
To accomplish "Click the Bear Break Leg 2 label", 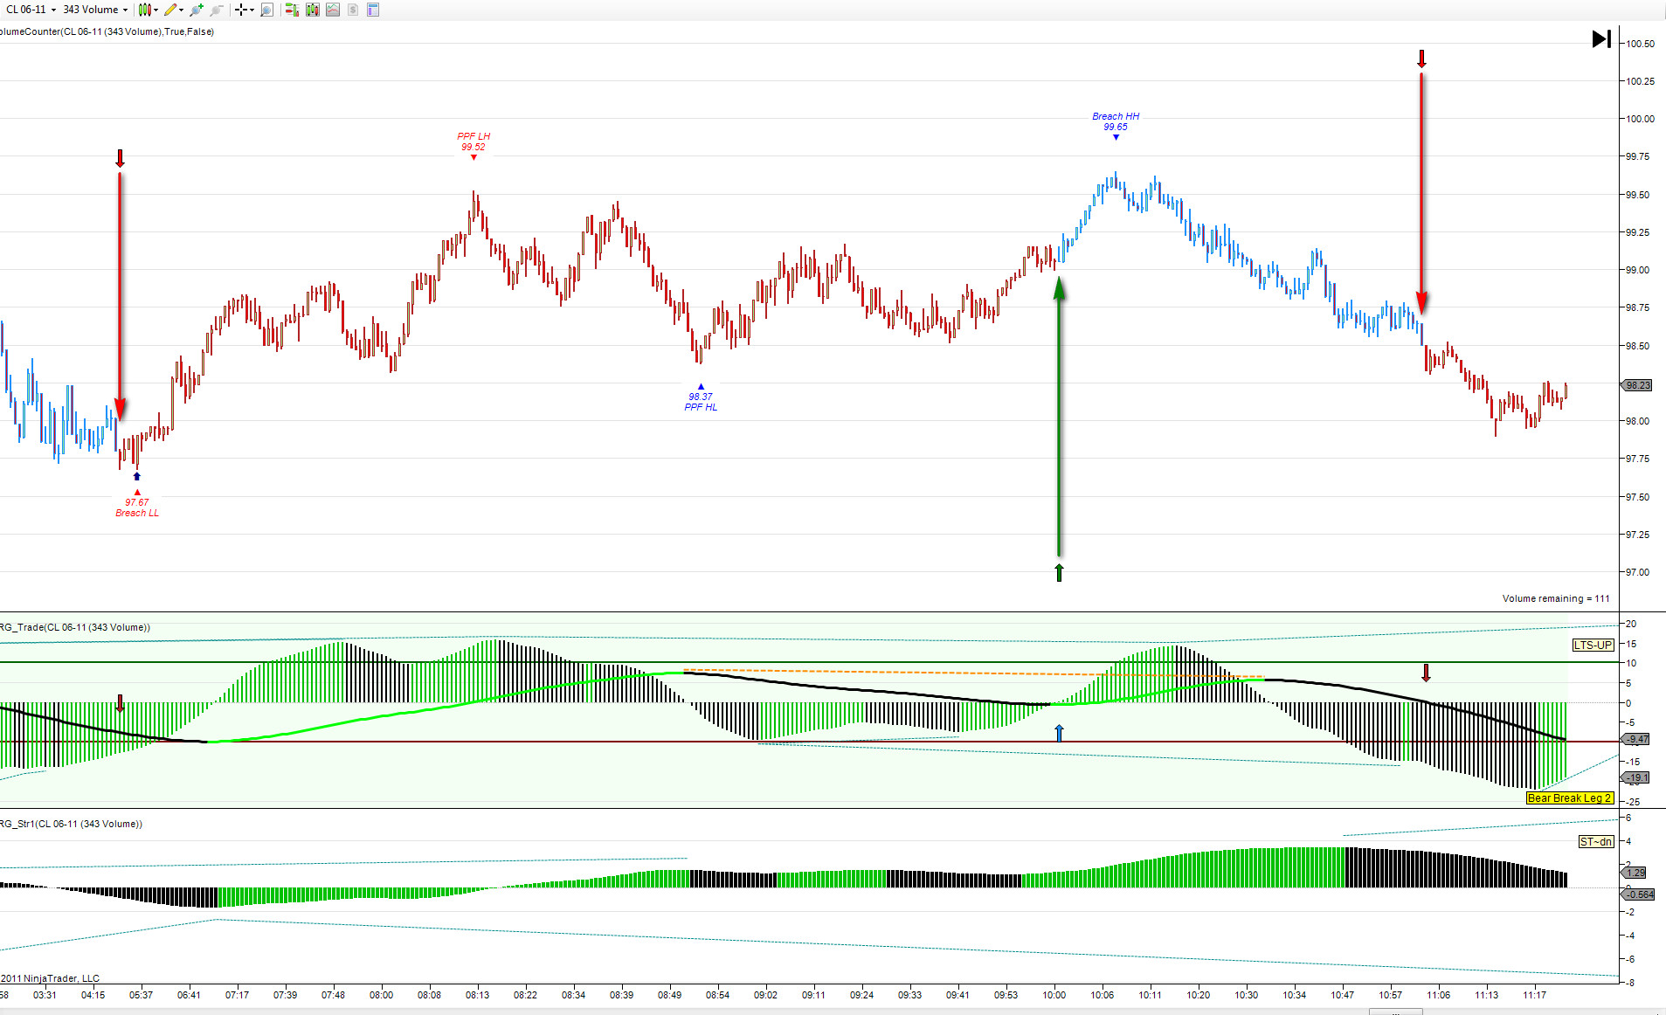I will click(1570, 798).
